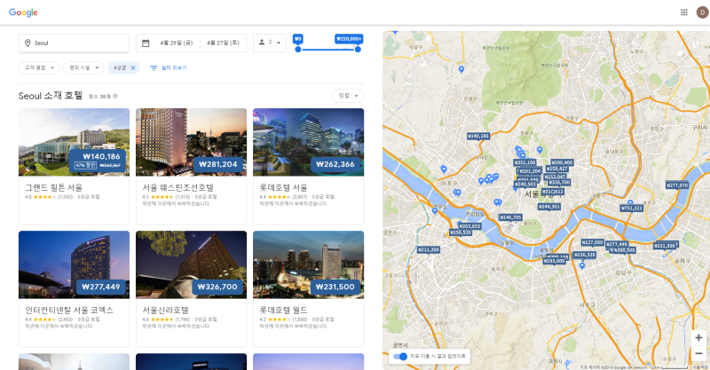Select the ₩390,500 map price marker
This screenshot has height=370, width=710.
[x=625, y=250]
